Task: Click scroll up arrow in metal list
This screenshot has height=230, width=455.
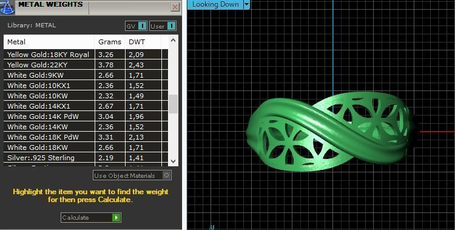Action: [x=174, y=41]
